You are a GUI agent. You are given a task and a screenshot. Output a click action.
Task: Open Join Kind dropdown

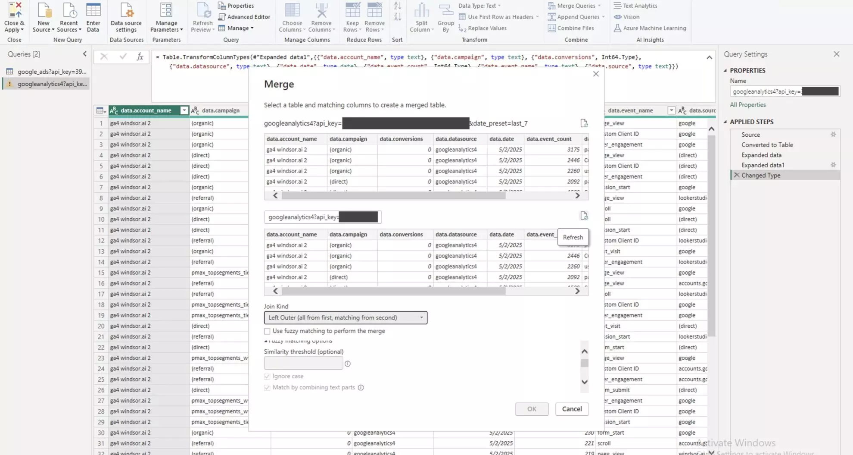(346, 318)
